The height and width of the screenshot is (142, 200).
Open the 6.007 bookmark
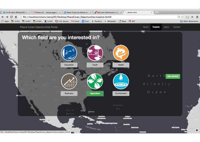pyautogui.click(x=26, y=21)
